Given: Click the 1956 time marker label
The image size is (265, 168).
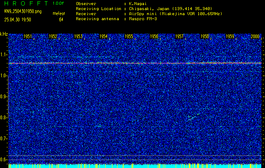Looking at the screenshot, I should pyautogui.click(x=154, y=37).
